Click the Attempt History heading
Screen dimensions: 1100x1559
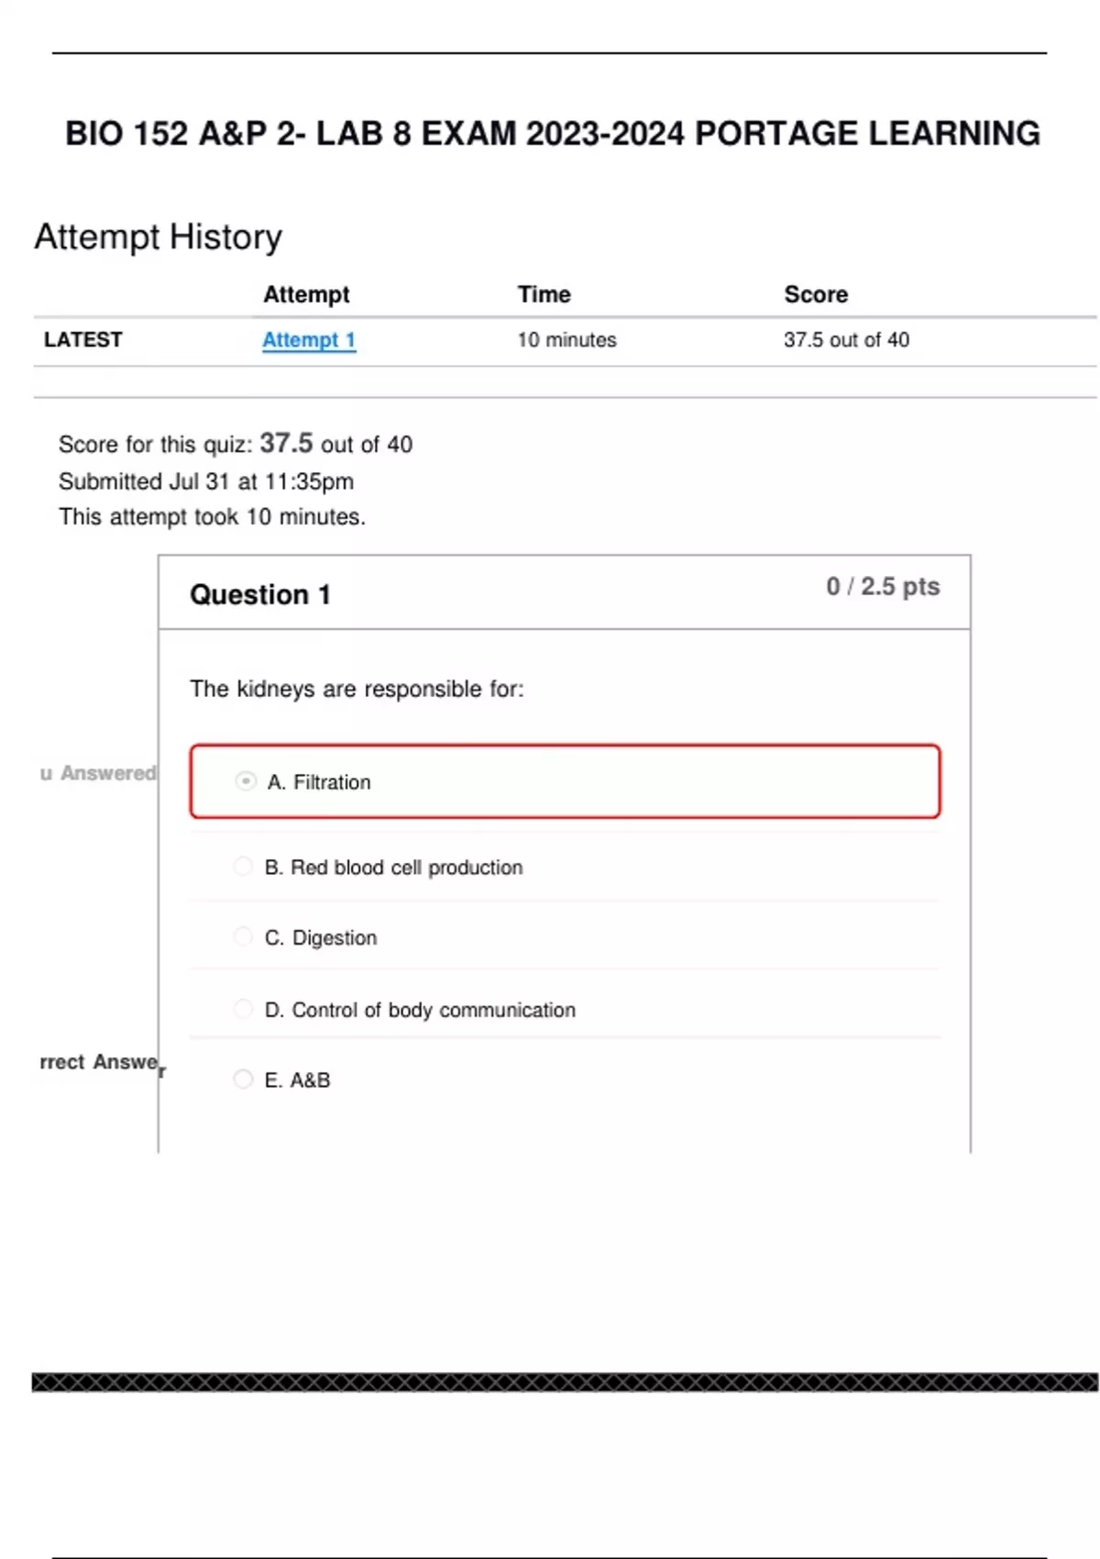click(x=159, y=237)
